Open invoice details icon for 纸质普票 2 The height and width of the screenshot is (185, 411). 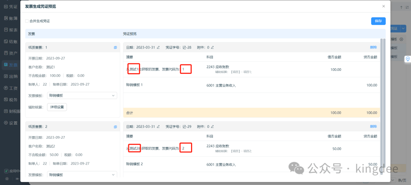tap(115, 127)
